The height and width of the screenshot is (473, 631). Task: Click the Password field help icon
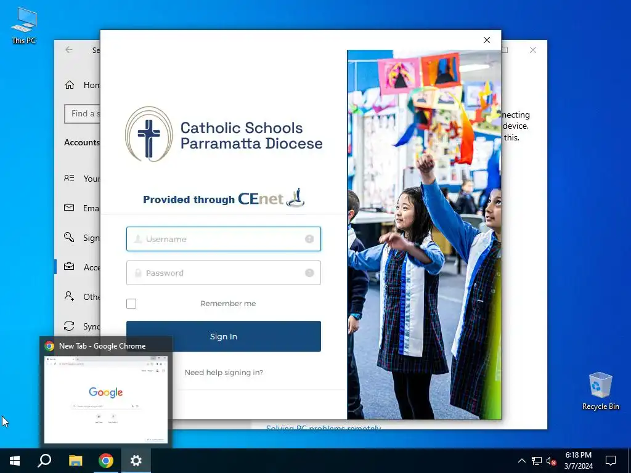coord(309,273)
